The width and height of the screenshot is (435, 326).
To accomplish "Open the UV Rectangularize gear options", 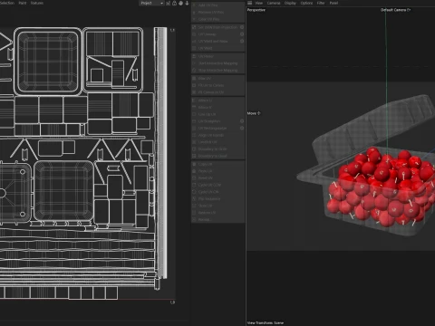I will pos(242,128).
